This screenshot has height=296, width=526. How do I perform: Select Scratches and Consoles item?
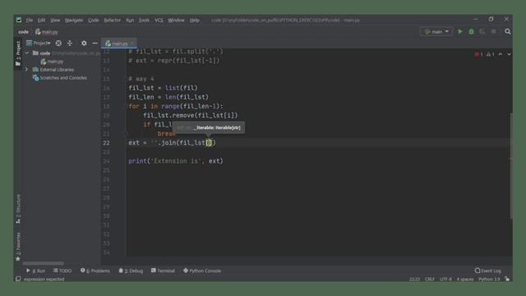(60, 78)
